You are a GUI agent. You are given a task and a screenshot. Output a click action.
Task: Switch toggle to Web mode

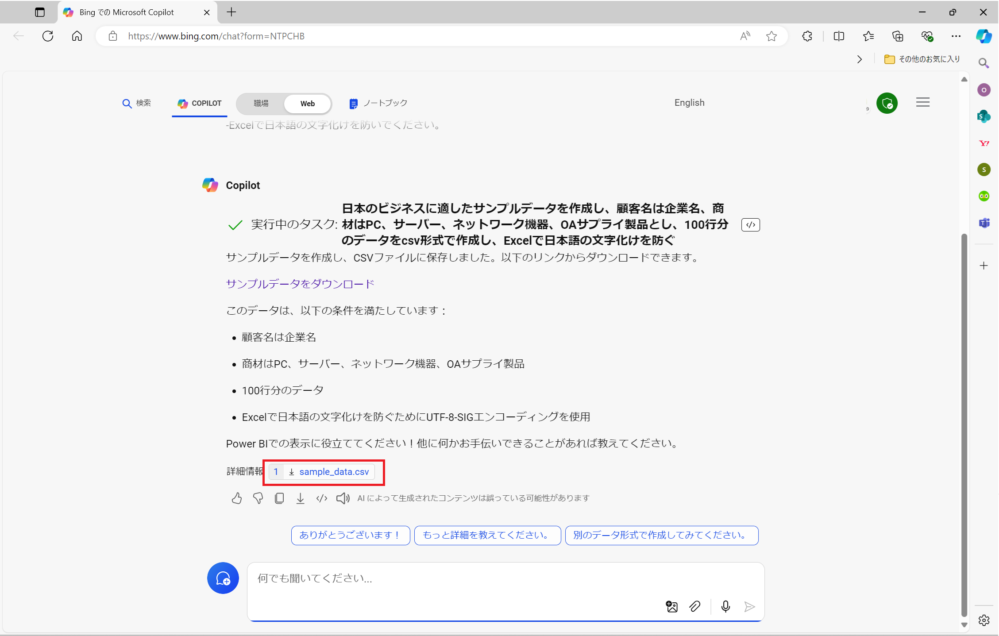308,104
